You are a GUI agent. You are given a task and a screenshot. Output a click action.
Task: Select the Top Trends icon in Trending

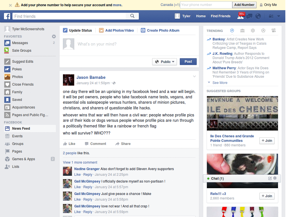click(232, 31)
